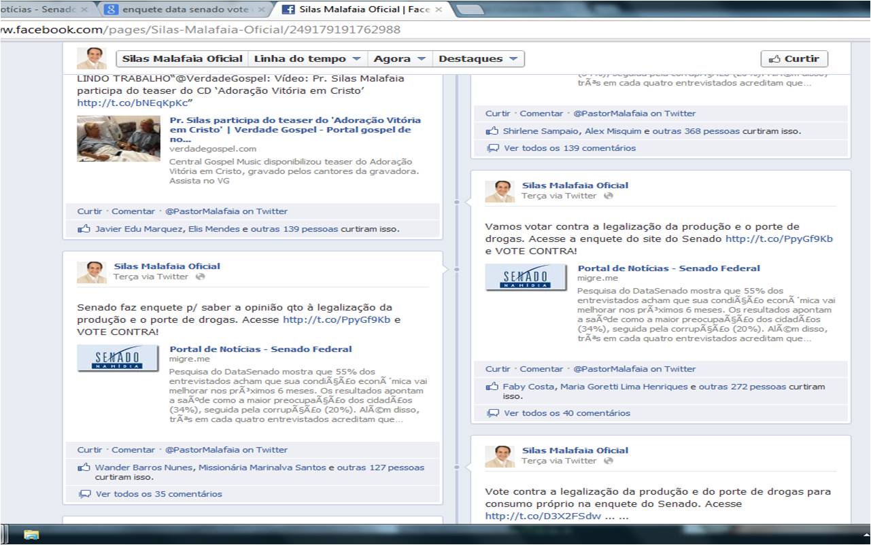View all 40 comentários

tap(567, 413)
